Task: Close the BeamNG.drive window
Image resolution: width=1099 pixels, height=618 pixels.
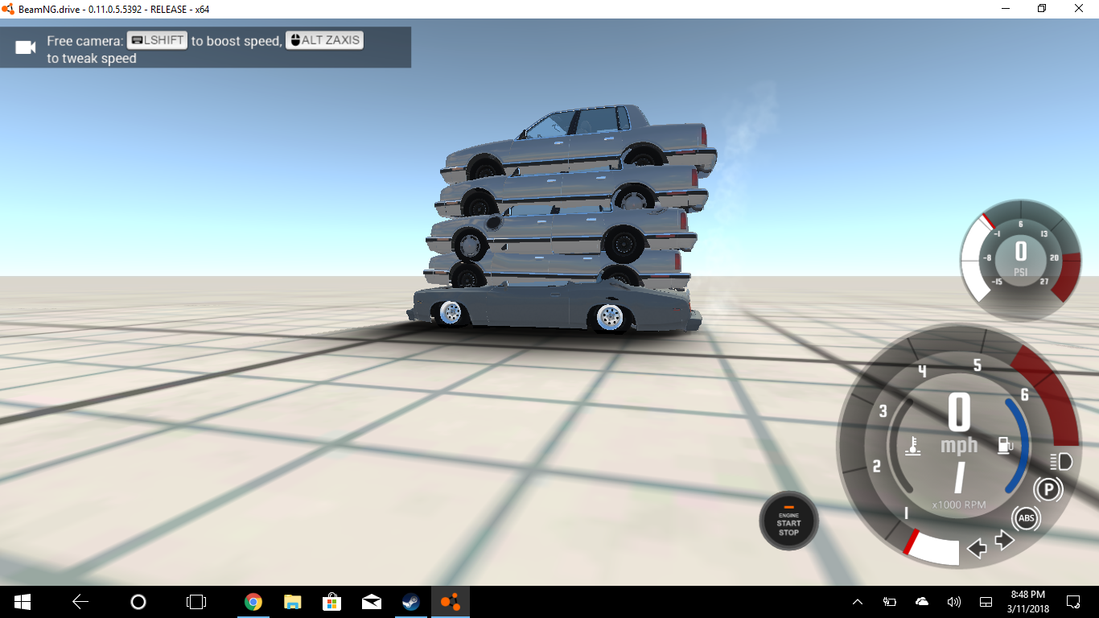Action: (1080, 8)
